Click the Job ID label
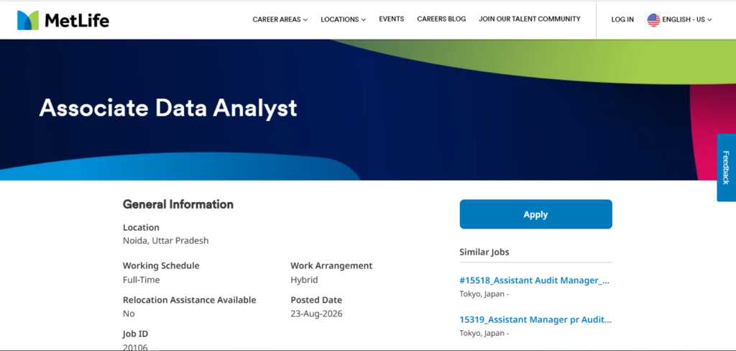This screenshot has width=736, height=351. coord(135,334)
